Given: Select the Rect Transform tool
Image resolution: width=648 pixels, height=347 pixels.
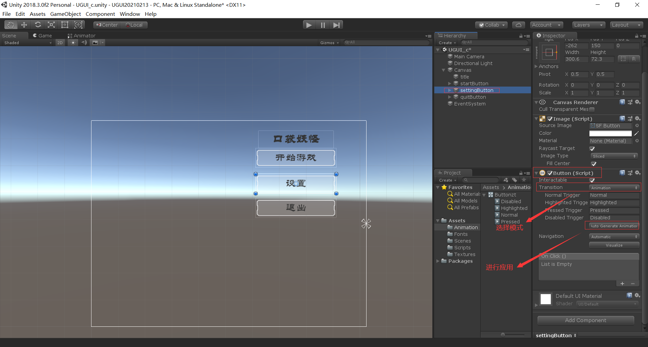Looking at the screenshot, I should pos(65,25).
